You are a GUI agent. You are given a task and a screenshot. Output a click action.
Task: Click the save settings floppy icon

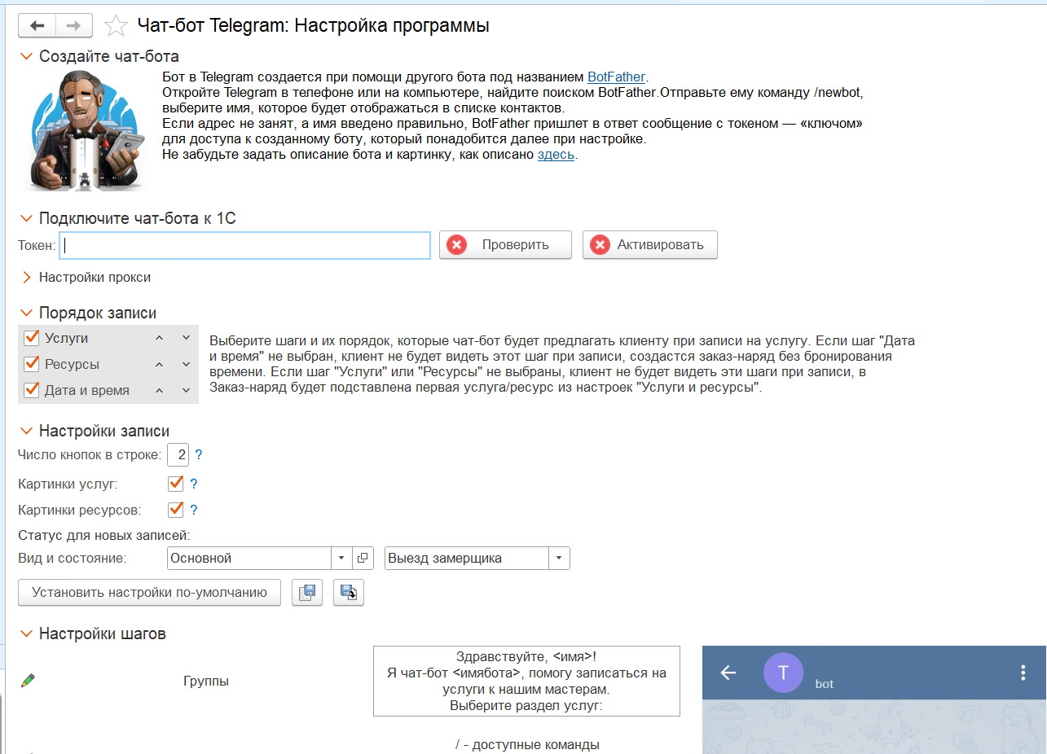pyautogui.click(x=307, y=593)
